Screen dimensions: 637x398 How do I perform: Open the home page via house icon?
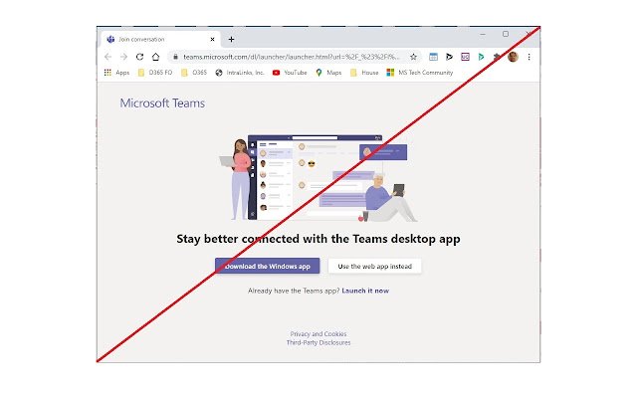pyautogui.click(x=155, y=57)
